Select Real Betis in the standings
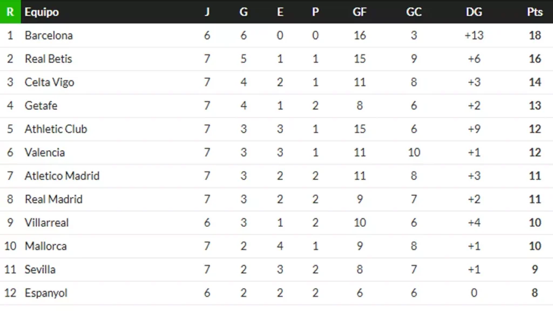553x311 pixels. pos(48,59)
